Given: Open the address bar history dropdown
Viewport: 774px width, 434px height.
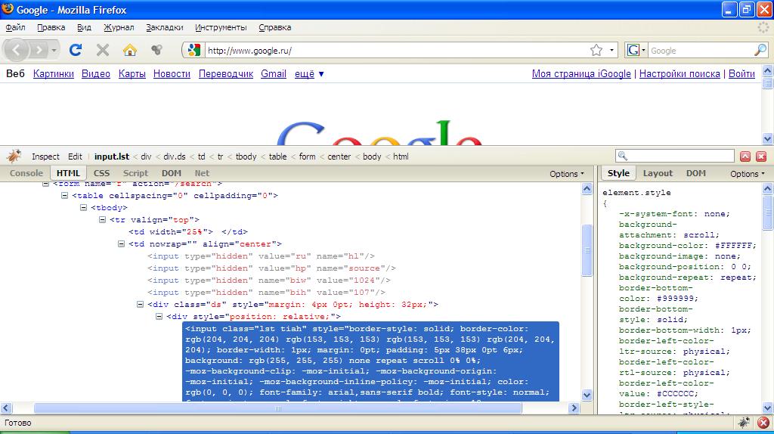Looking at the screenshot, I should (x=611, y=51).
